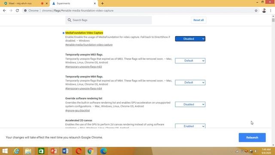Open a new tab with plus button

pos(102,3)
